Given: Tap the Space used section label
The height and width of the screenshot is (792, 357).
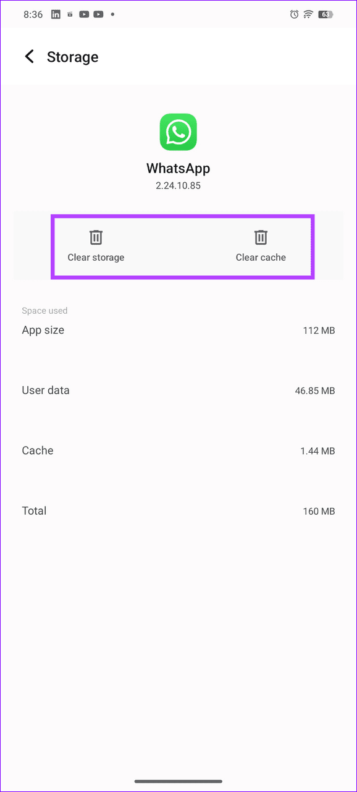Looking at the screenshot, I should tap(44, 310).
